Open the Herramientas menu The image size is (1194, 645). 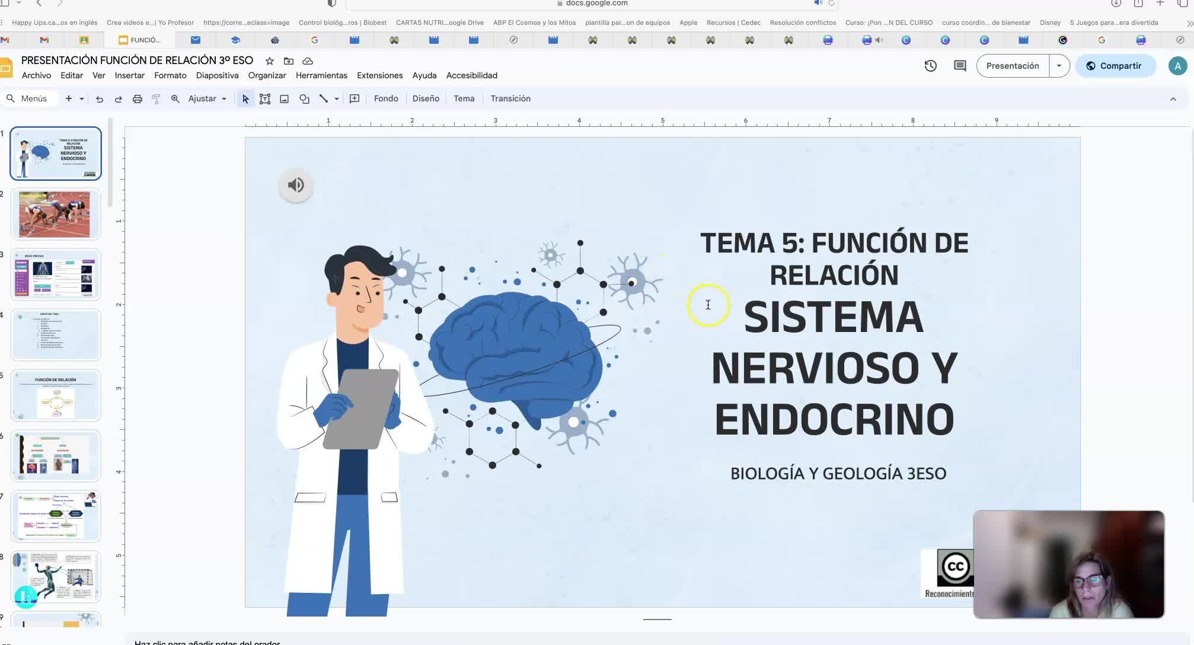point(321,75)
